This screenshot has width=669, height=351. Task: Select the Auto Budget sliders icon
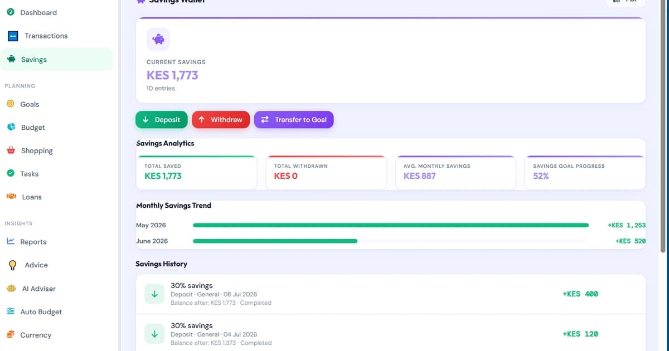click(x=11, y=311)
